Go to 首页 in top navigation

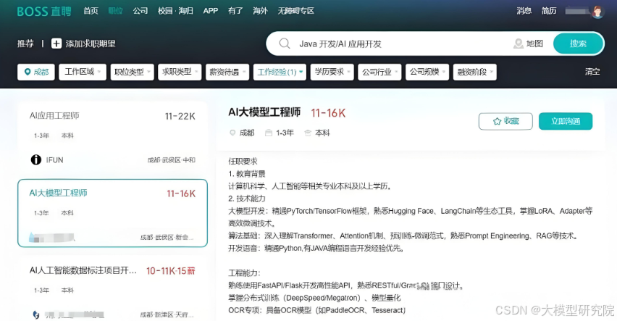coord(91,11)
